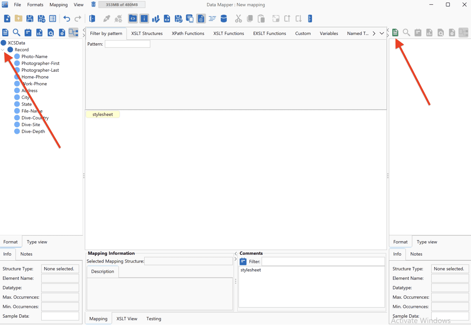471x325 pixels.
Task: Open the source panel Notes tab
Action: 26,254
